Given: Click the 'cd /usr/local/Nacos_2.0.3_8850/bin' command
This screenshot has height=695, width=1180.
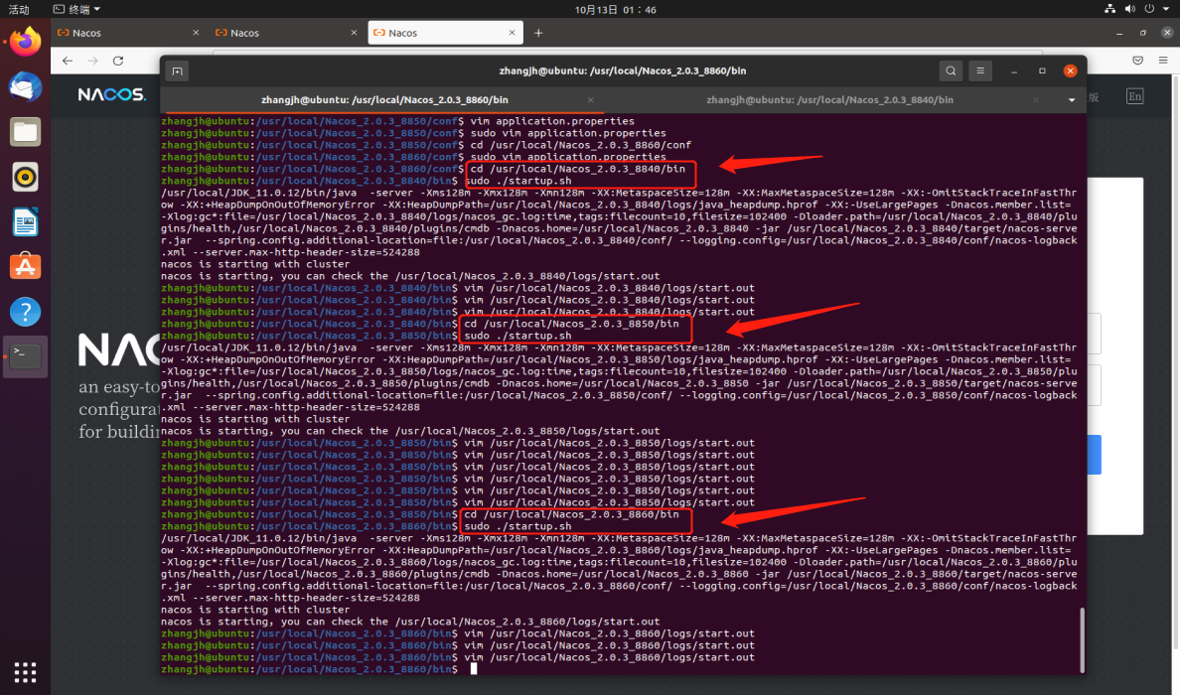Looking at the screenshot, I should pyautogui.click(x=572, y=325).
